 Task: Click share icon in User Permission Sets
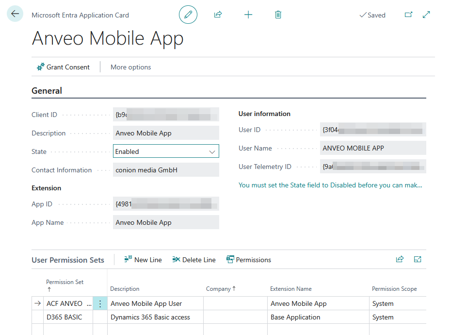pos(400,259)
